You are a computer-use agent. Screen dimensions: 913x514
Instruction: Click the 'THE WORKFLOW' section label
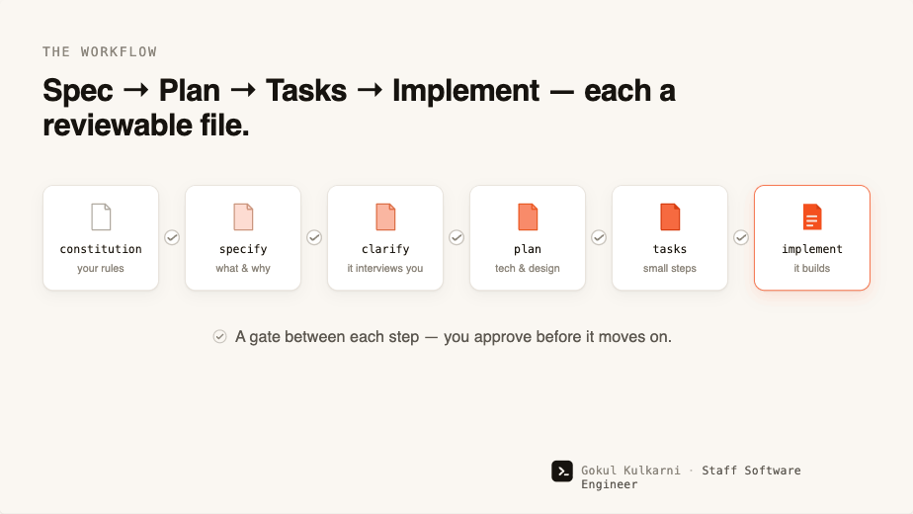(100, 51)
